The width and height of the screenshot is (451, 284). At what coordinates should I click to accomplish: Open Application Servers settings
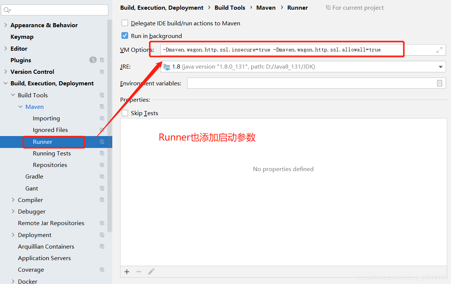click(x=44, y=258)
